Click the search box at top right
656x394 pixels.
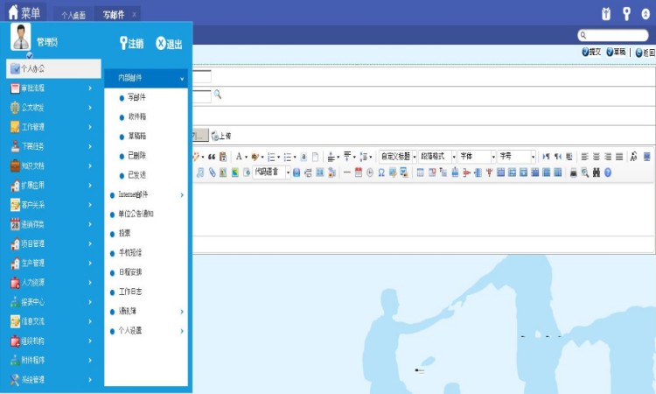pos(616,35)
